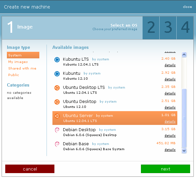Select the Kubuntu image row title
This screenshot has width=196, height=179.
click(x=71, y=73)
